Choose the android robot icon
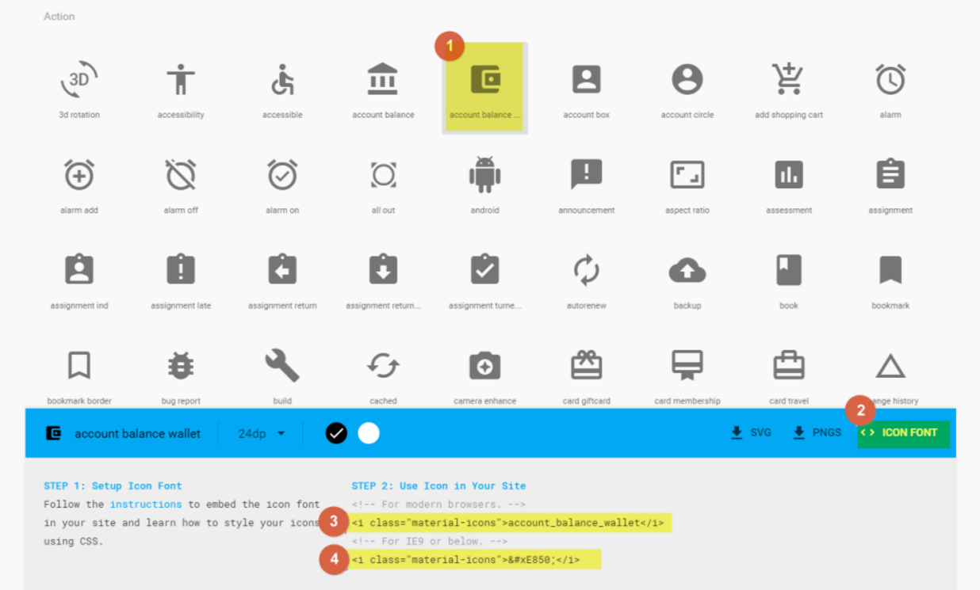The height and width of the screenshot is (590, 980). 484,175
